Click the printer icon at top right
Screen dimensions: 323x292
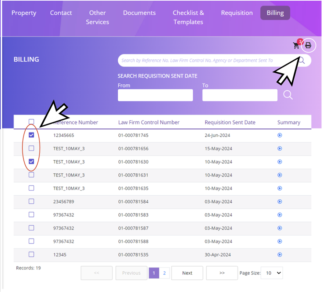(x=308, y=45)
